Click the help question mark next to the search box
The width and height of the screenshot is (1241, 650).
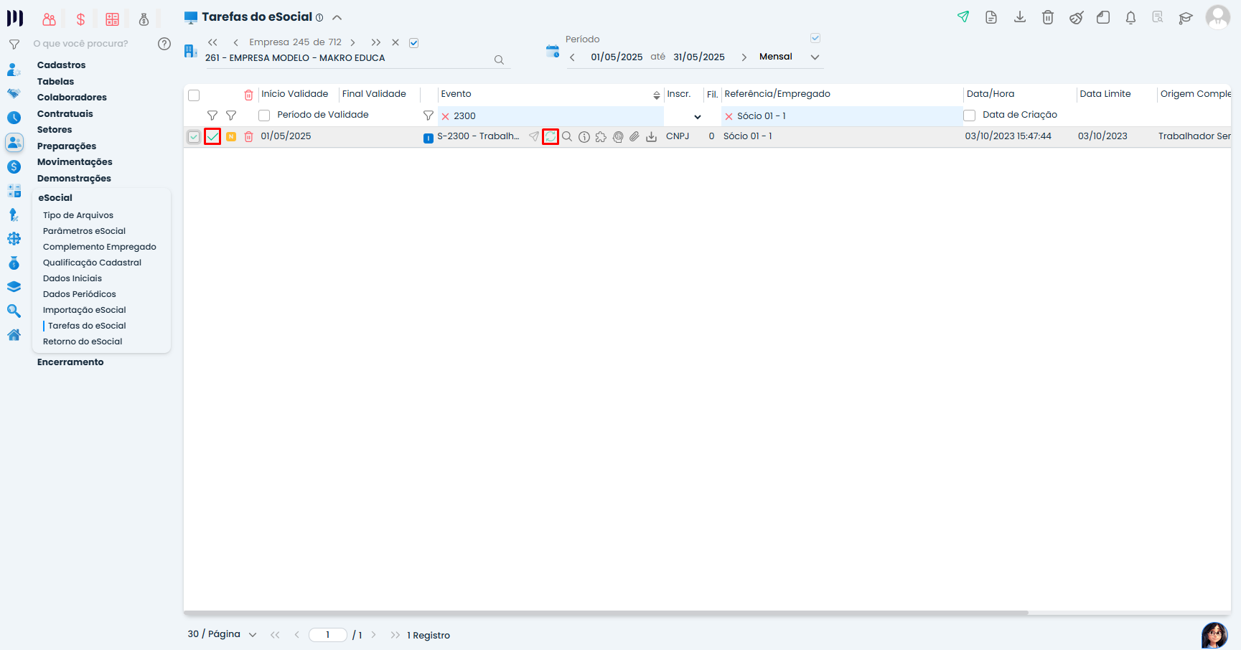164,44
